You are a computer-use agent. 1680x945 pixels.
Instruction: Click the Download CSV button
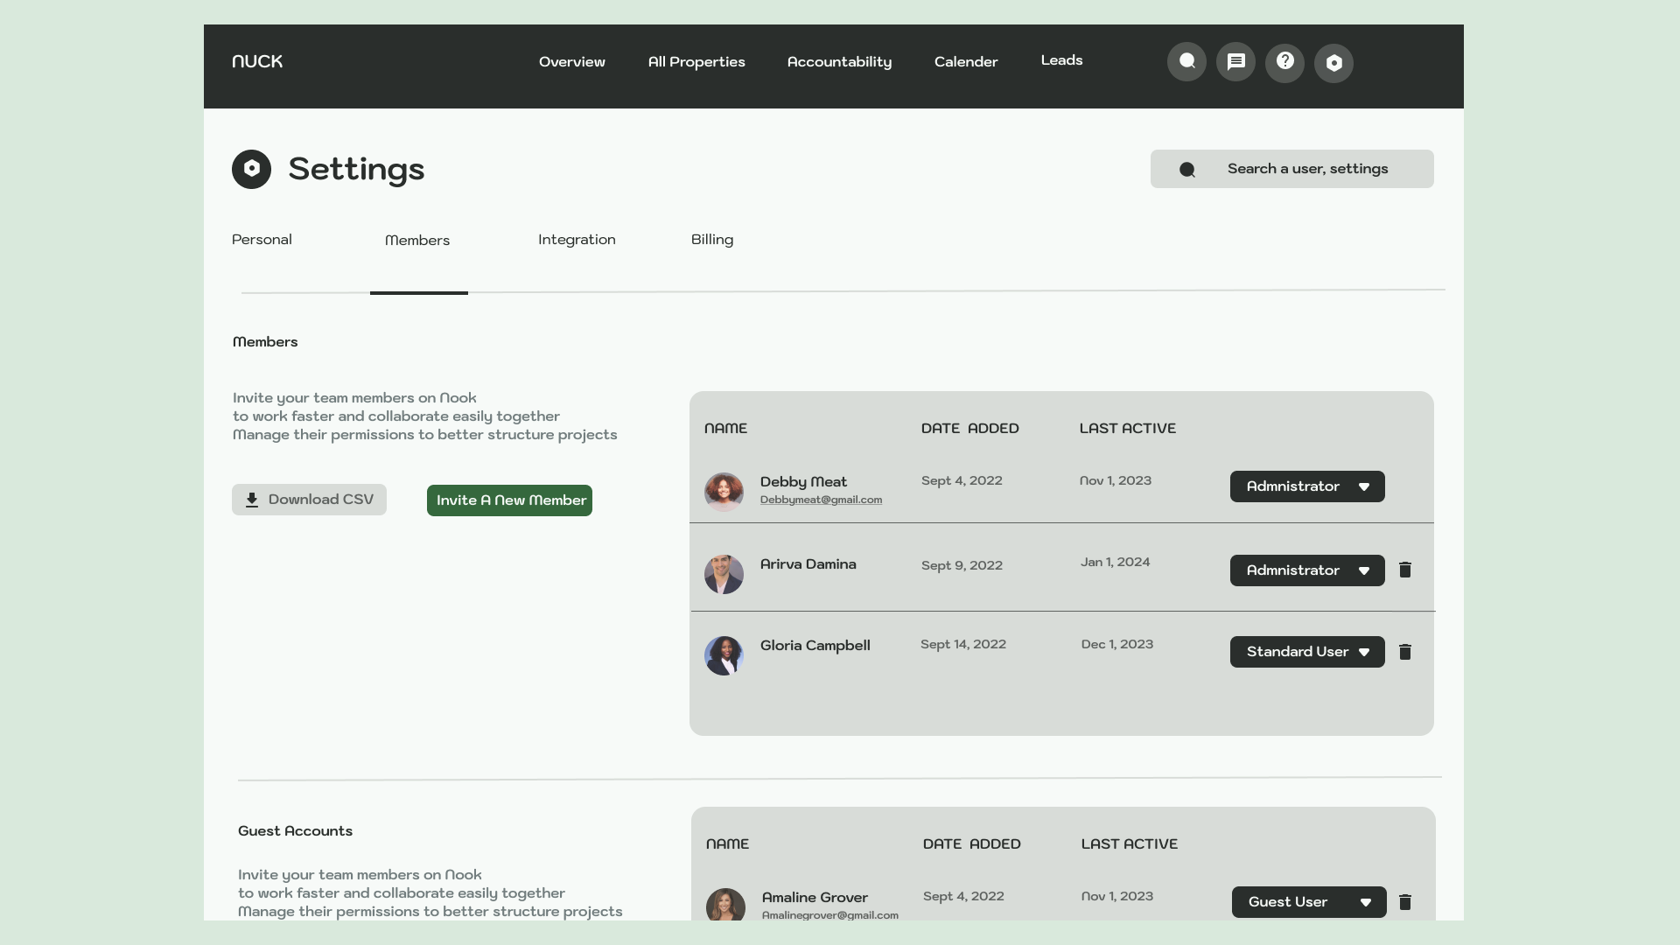click(x=309, y=500)
